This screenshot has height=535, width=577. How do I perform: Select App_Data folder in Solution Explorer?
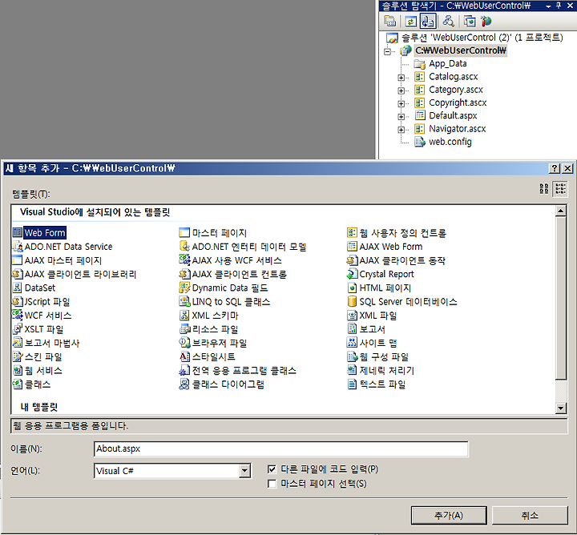point(441,64)
